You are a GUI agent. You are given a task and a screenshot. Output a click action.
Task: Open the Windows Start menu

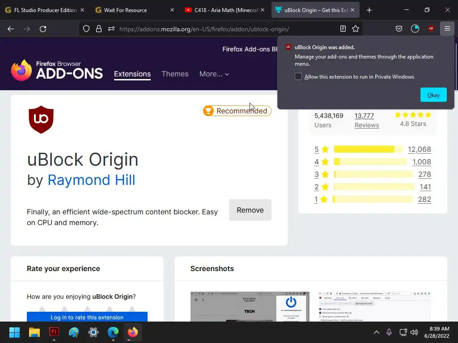pos(14,332)
